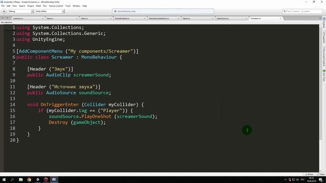Image resolution: width=326 pixels, height=183 pixels.
Task: Click OnTriggerEnter method name
Action: 60,105
